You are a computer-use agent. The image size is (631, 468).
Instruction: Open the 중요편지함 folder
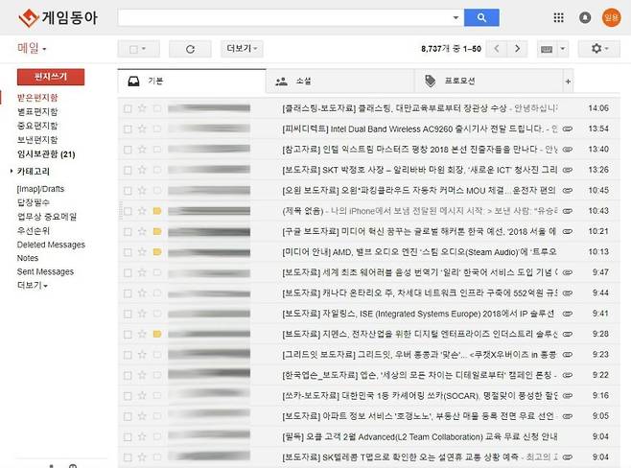click(37, 126)
